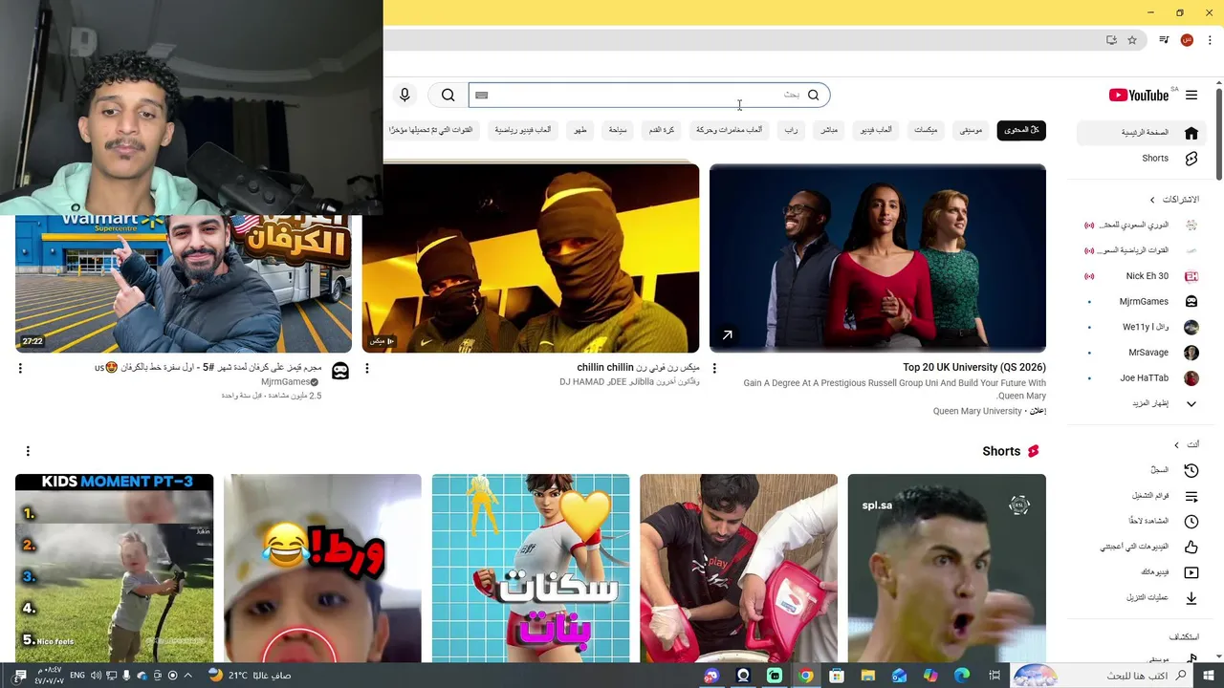1224x688 pixels.
Task: Open the Windows Start button
Action: (x=1210, y=676)
